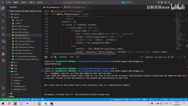Screen dimensions: 188x106
Task: Open Windows search on the taskbar
Action: (x=9, y=103)
